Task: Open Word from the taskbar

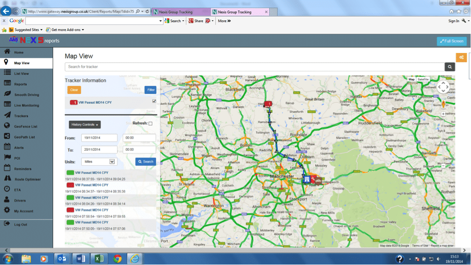Action: 81,258
